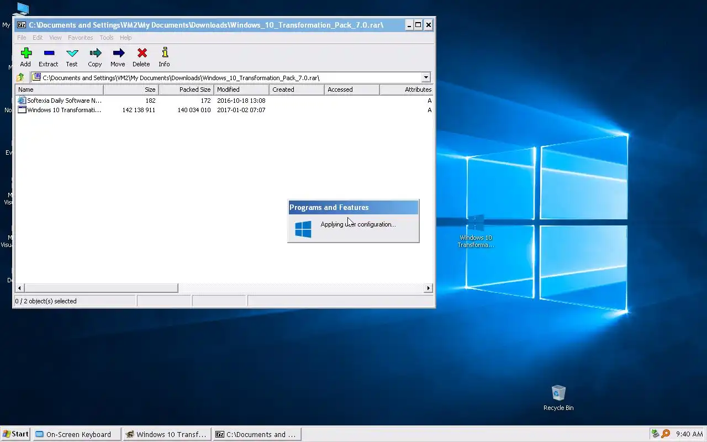Open Windows 10 Transformation desktop shortcut

tap(476, 231)
